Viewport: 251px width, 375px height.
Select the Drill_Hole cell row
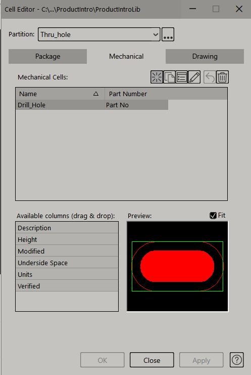[x=92, y=105]
